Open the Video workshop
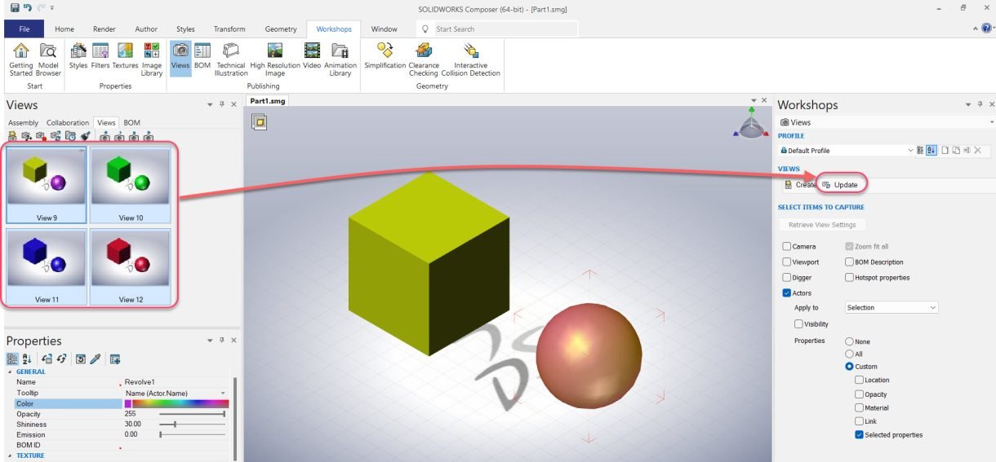Screen dimensions: 996x462 coord(312,56)
